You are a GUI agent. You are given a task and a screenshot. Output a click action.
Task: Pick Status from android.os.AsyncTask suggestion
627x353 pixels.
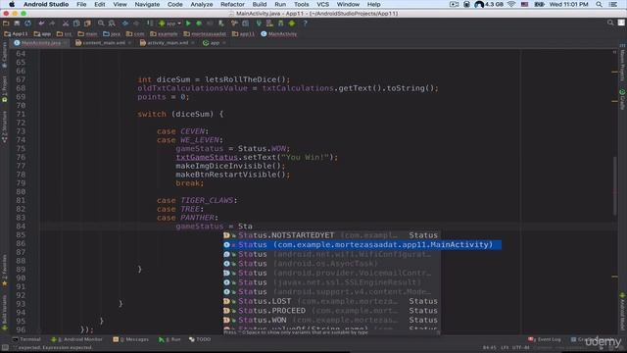point(332,264)
